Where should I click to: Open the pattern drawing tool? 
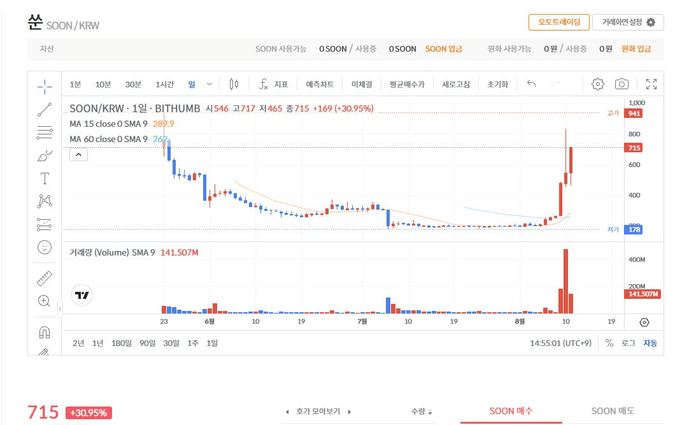45,201
